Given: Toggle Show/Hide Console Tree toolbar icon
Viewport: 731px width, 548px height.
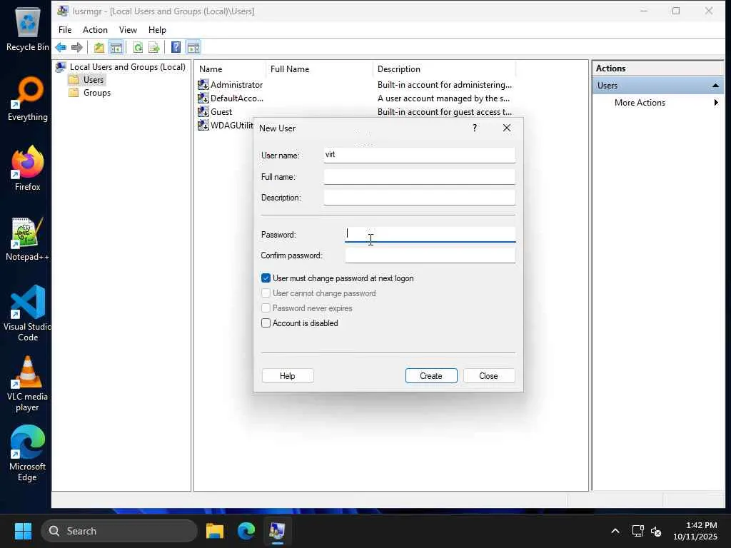Looking at the screenshot, I should (116, 47).
